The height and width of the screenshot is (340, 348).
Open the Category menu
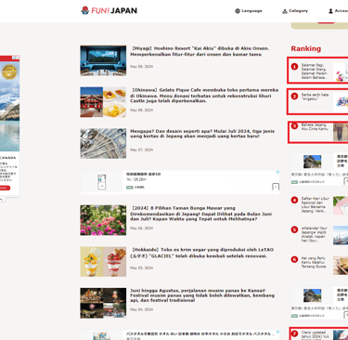point(295,11)
